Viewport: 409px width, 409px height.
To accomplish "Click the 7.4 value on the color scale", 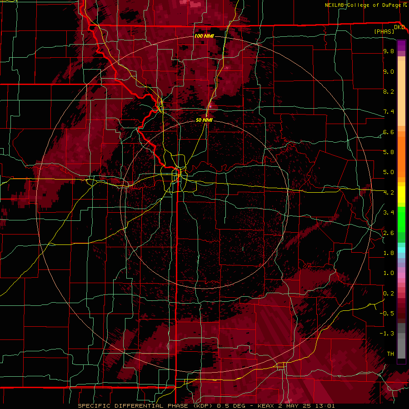I will (x=389, y=112).
